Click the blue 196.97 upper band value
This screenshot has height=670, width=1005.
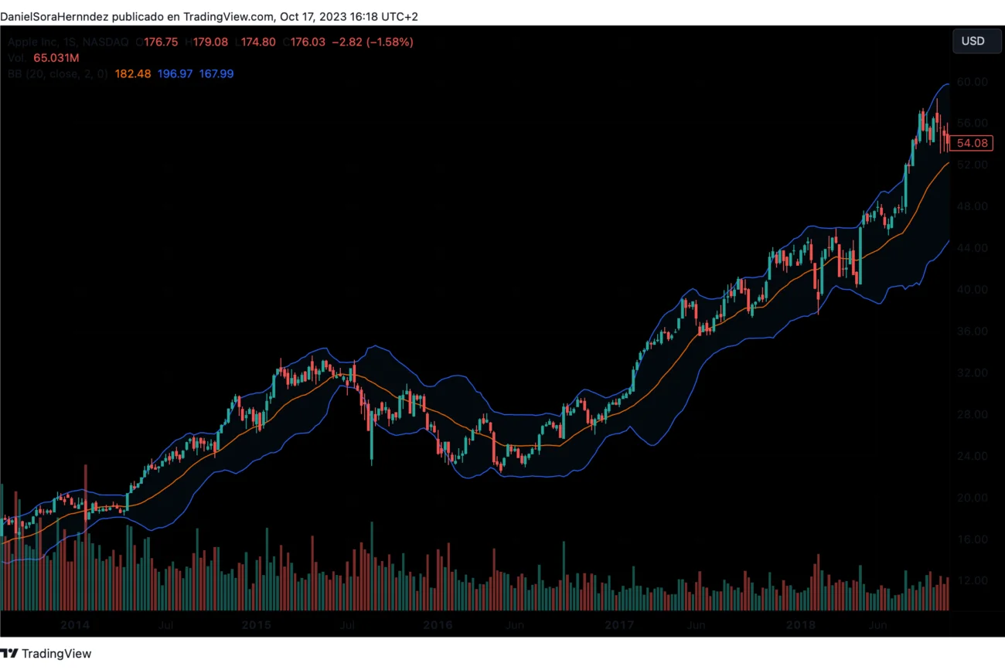(175, 73)
